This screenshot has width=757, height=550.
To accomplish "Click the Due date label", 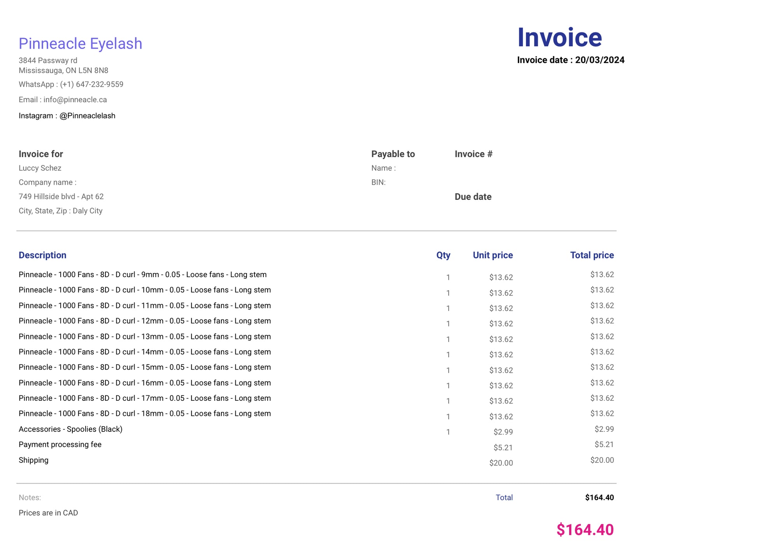I will (x=473, y=197).
